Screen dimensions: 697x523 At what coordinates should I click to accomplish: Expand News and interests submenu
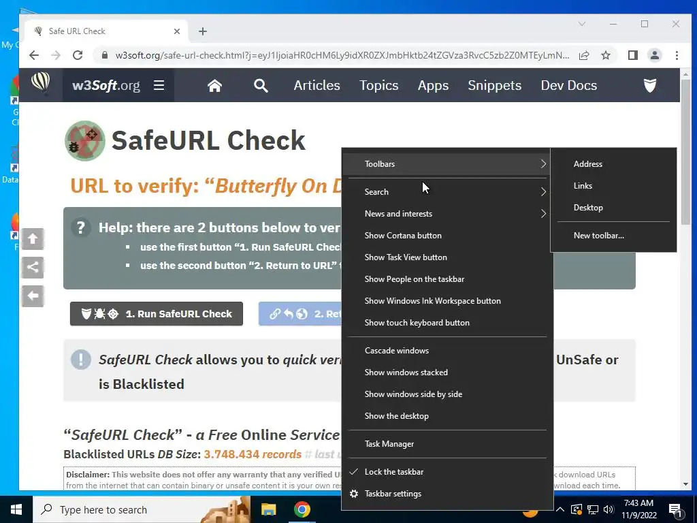447,214
